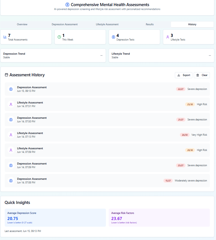216x240 pixels.
Task: Click the trash icon on the Clear button
Action: tap(198, 75)
